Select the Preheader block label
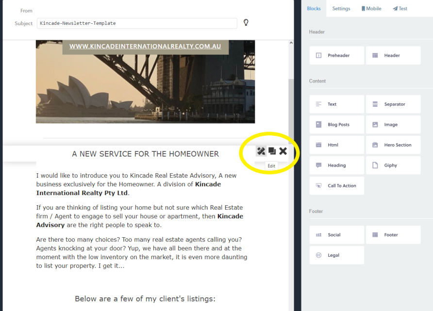This screenshot has height=311, width=433. point(338,55)
